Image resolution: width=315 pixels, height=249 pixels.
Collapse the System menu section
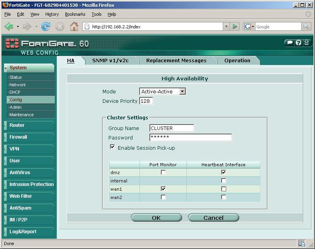click(29, 68)
